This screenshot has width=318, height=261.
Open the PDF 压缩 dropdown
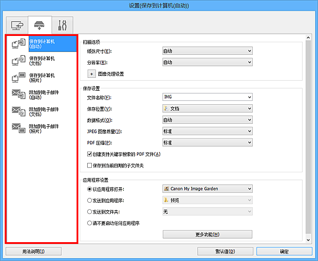pos(207,143)
